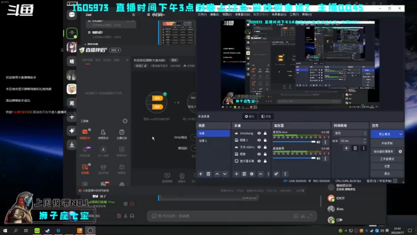Click 开始录制 start recording button

click(387, 143)
